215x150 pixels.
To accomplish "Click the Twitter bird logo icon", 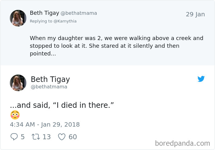I will click(201, 79).
